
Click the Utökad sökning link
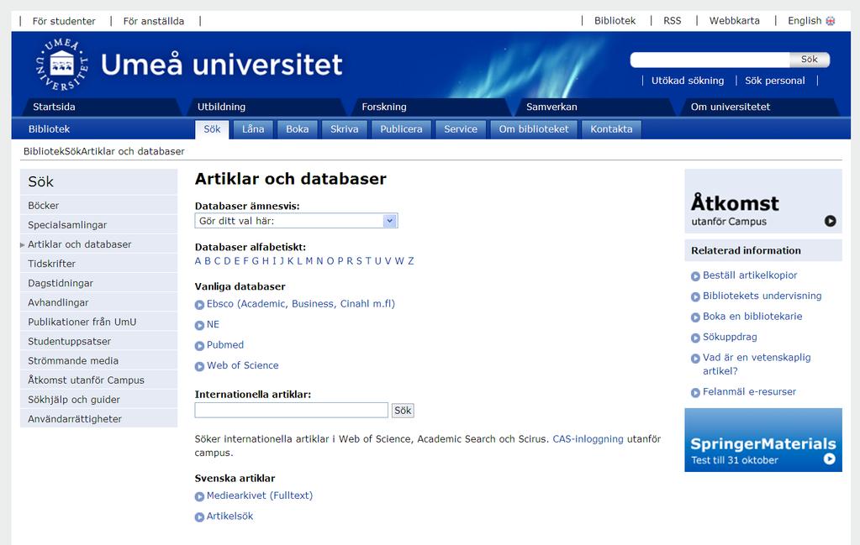(688, 81)
